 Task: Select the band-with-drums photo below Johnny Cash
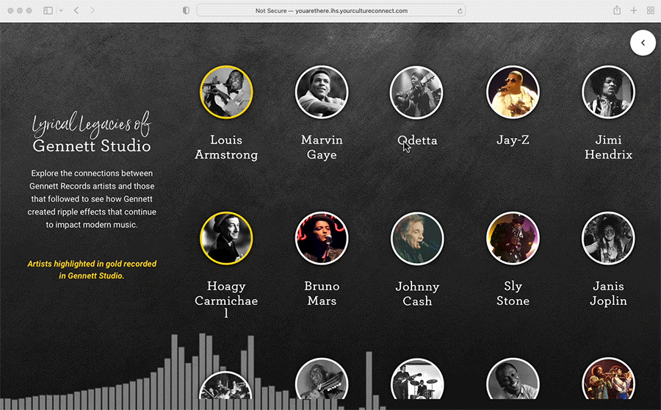(x=417, y=379)
